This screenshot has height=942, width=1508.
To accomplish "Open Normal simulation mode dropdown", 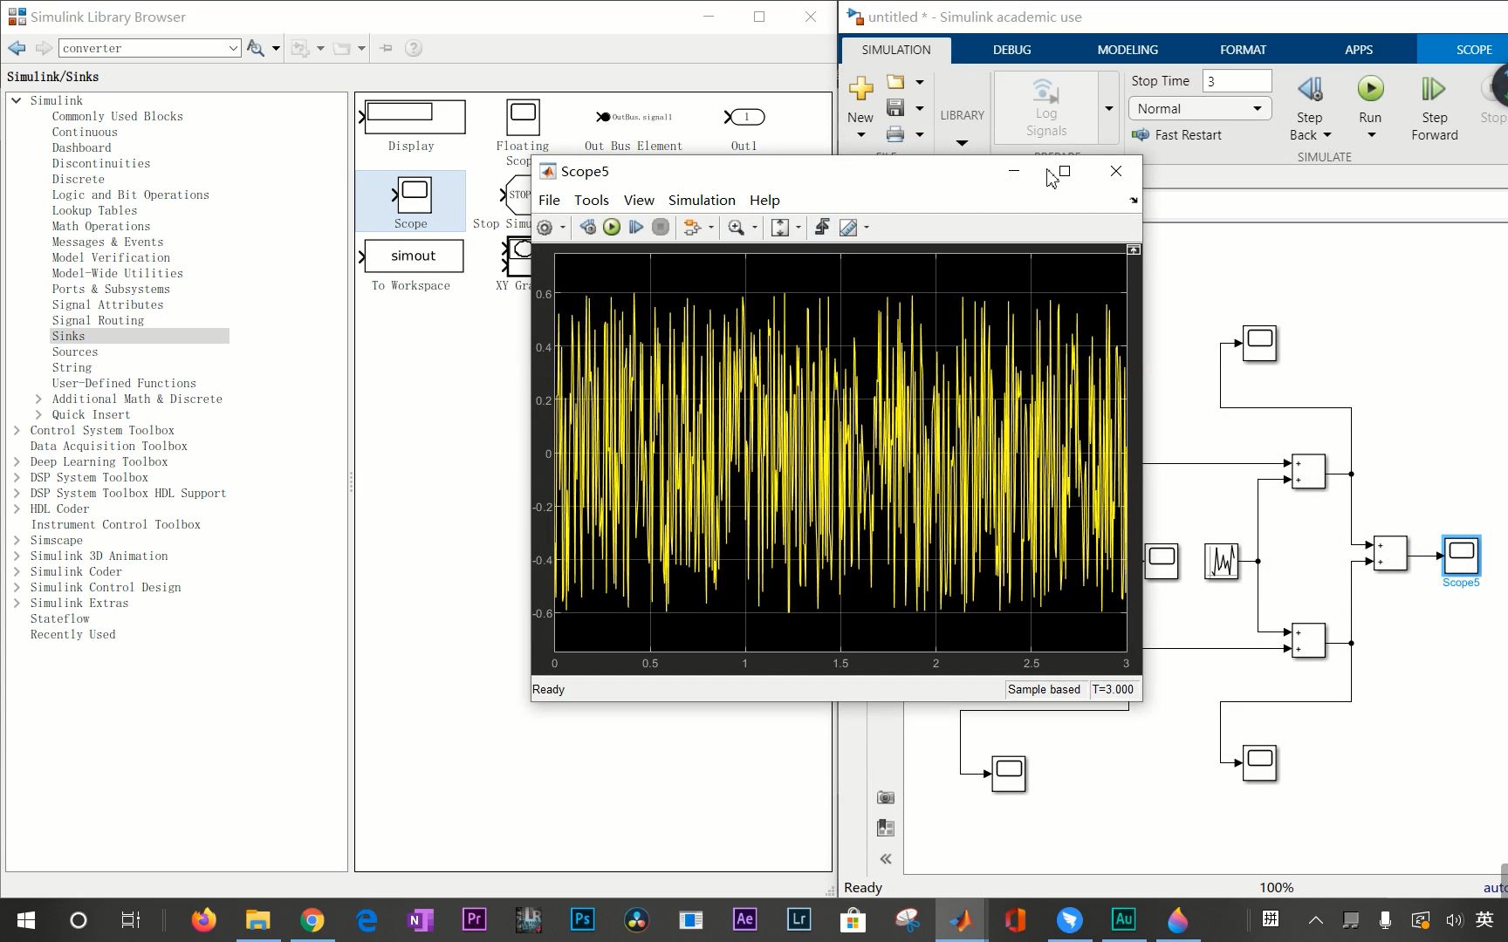I will (1200, 108).
